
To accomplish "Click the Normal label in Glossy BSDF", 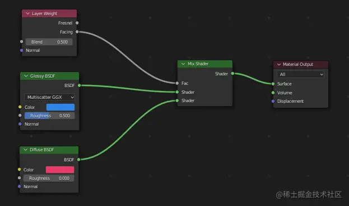I will tap(31, 124).
